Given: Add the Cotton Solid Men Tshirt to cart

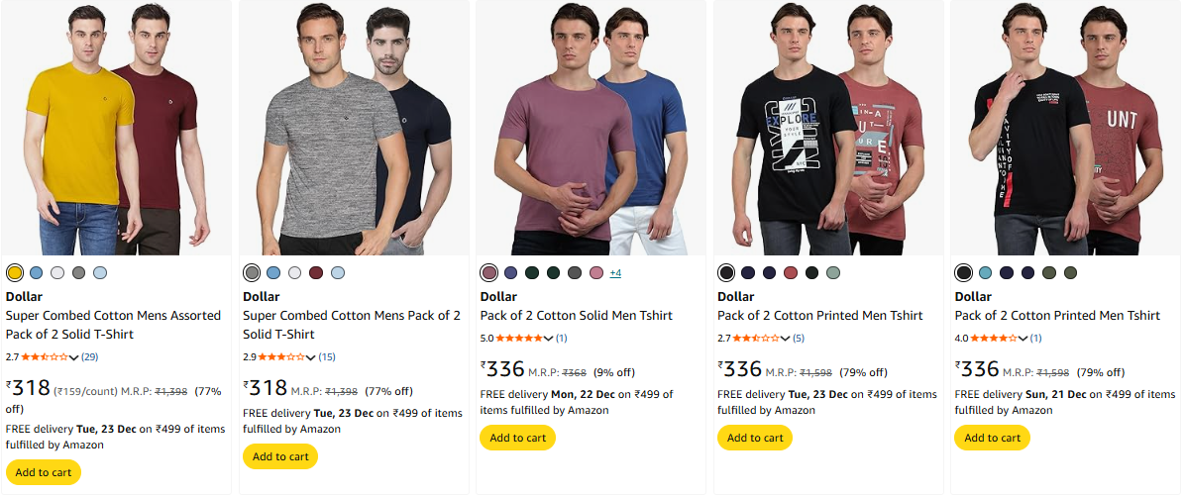Looking at the screenshot, I should [517, 438].
